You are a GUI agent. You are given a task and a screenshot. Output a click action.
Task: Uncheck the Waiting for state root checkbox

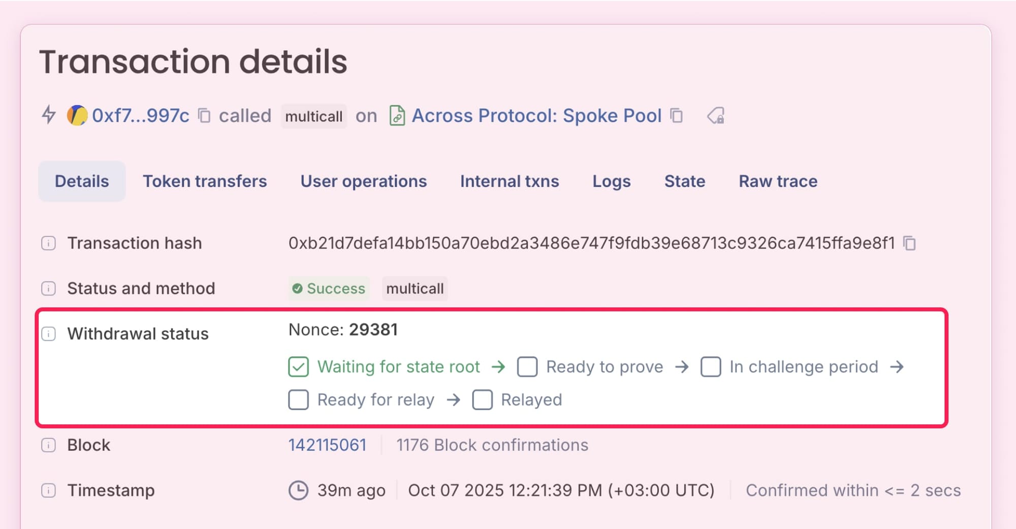click(x=298, y=367)
